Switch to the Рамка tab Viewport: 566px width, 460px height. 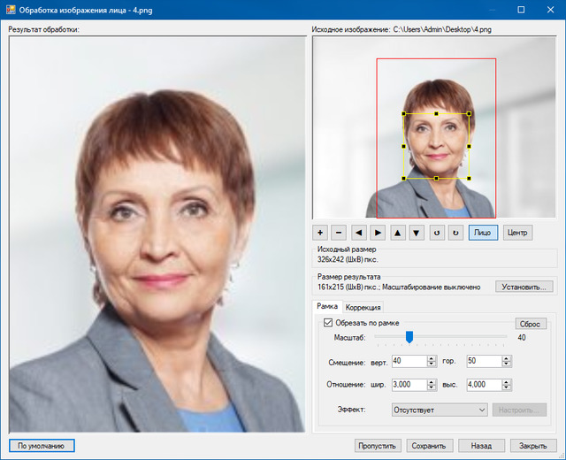327,306
